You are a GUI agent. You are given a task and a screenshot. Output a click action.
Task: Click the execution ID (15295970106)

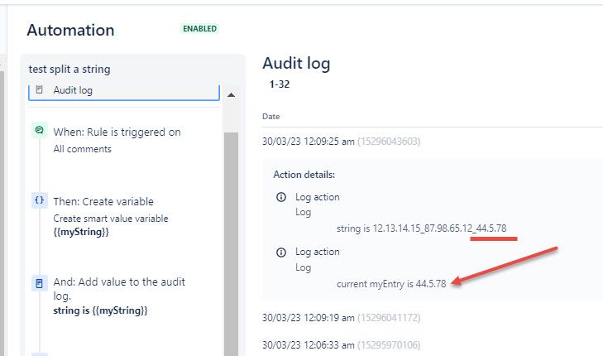click(389, 345)
